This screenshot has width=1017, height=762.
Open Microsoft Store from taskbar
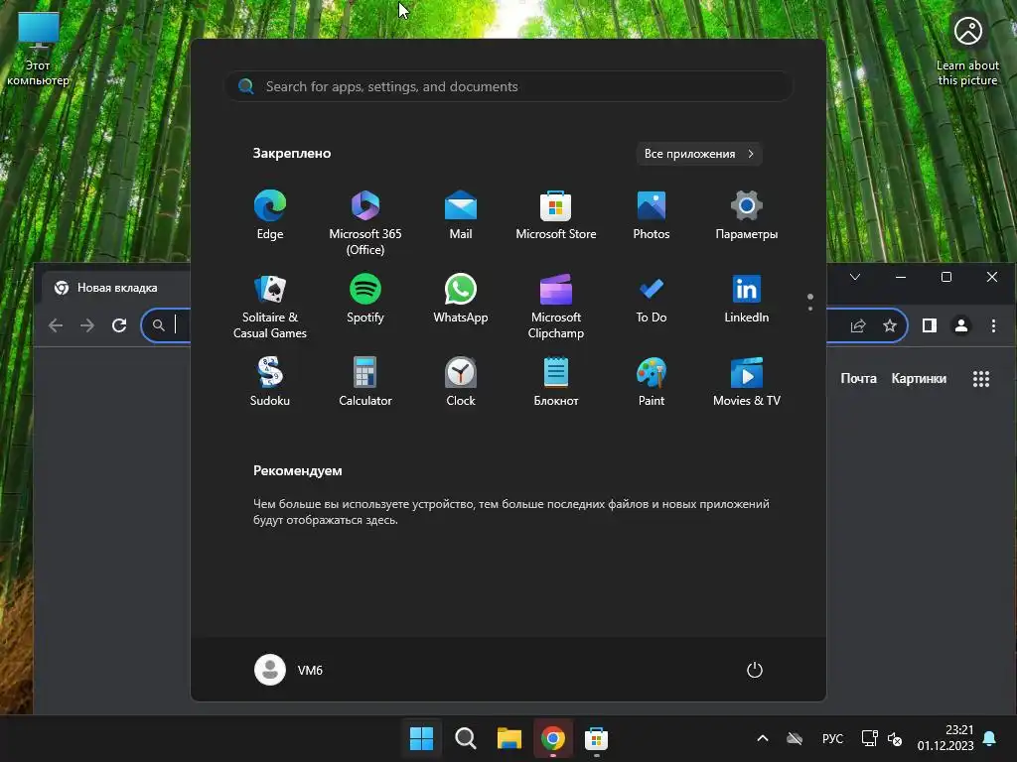pyautogui.click(x=596, y=738)
